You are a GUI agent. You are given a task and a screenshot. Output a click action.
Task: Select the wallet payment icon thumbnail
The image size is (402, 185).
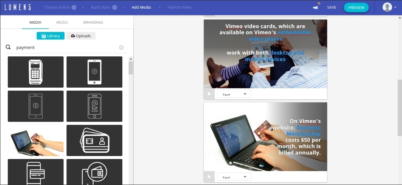click(x=94, y=172)
